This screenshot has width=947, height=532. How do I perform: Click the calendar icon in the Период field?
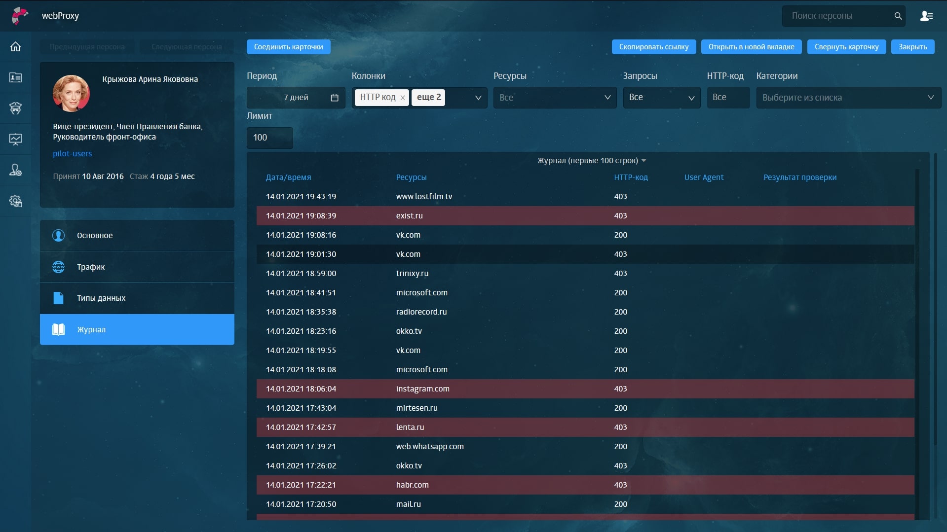pyautogui.click(x=334, y=98)
